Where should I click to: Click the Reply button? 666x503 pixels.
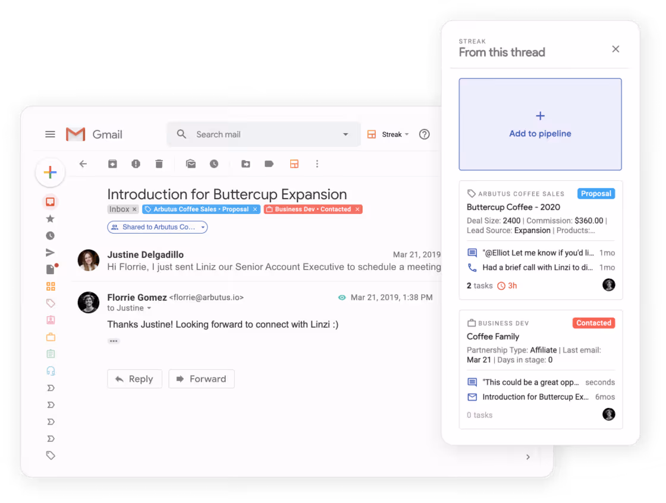point(134,379)
